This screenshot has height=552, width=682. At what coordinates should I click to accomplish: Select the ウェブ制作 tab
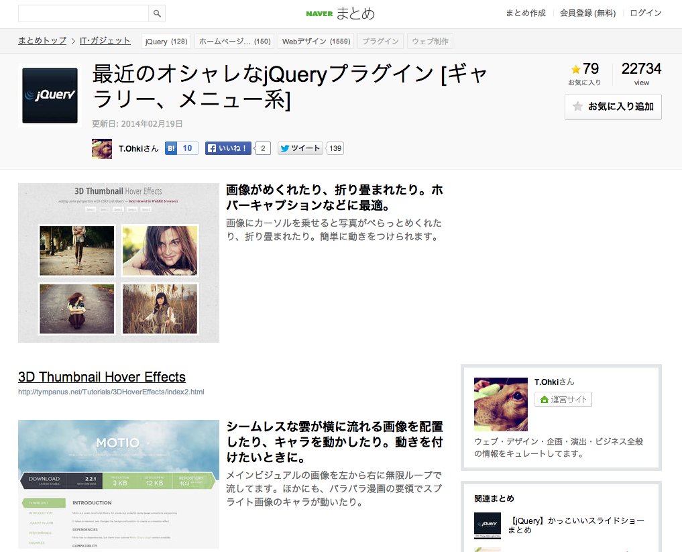(433, 40)
